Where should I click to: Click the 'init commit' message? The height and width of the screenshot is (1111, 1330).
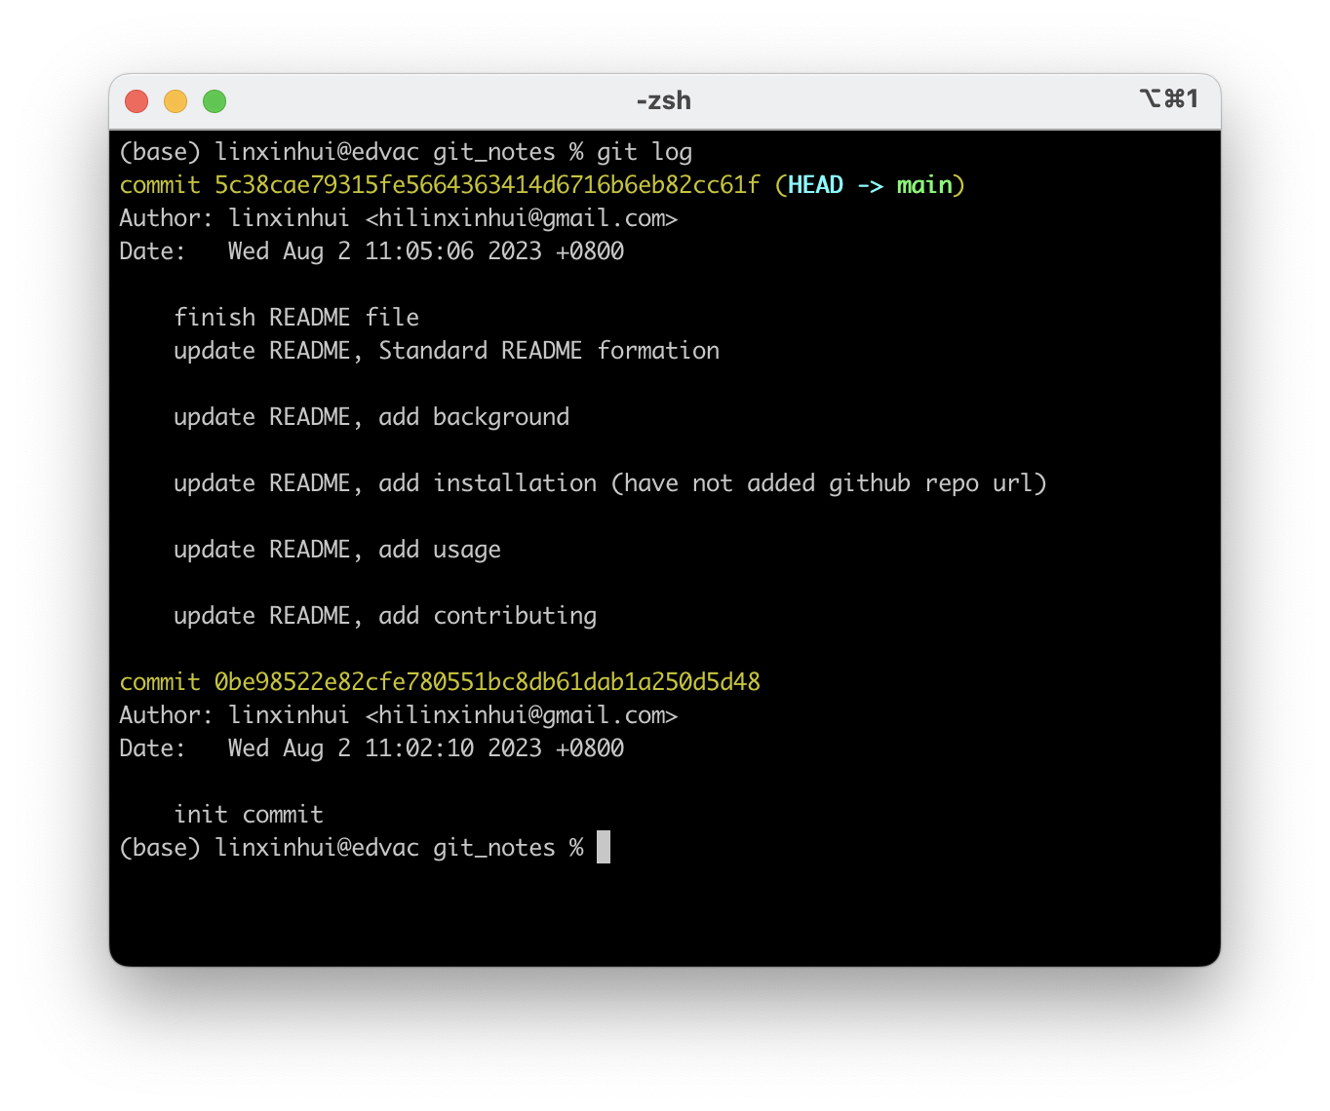[249, 815]
